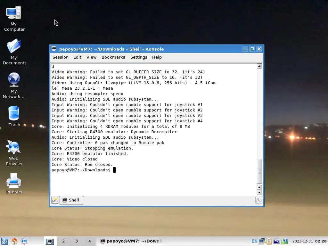Screen dimensions: 328x246
Task: Click the display settings tray icon
Action: point(276,241)
